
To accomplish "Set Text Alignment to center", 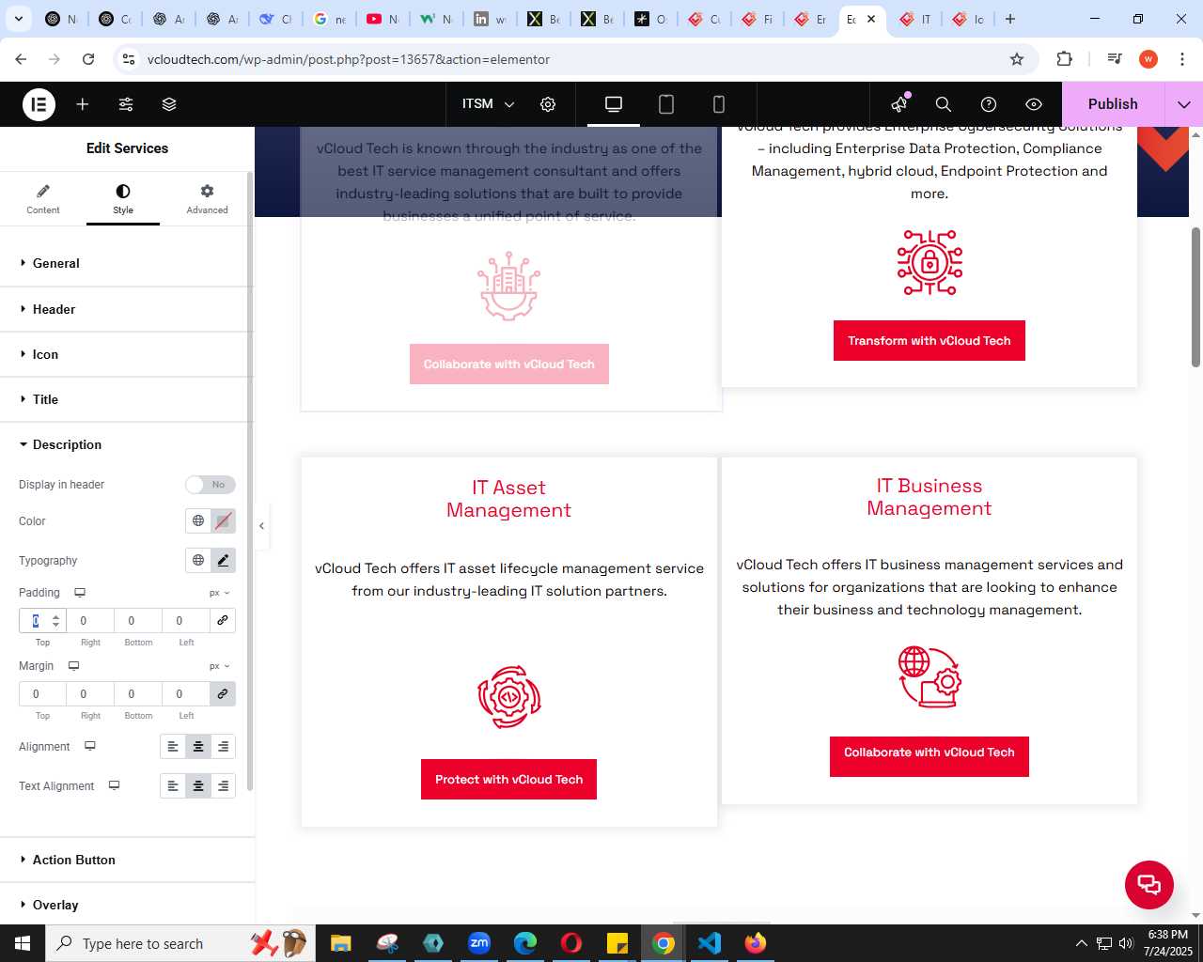I will [x=198, y=786].
